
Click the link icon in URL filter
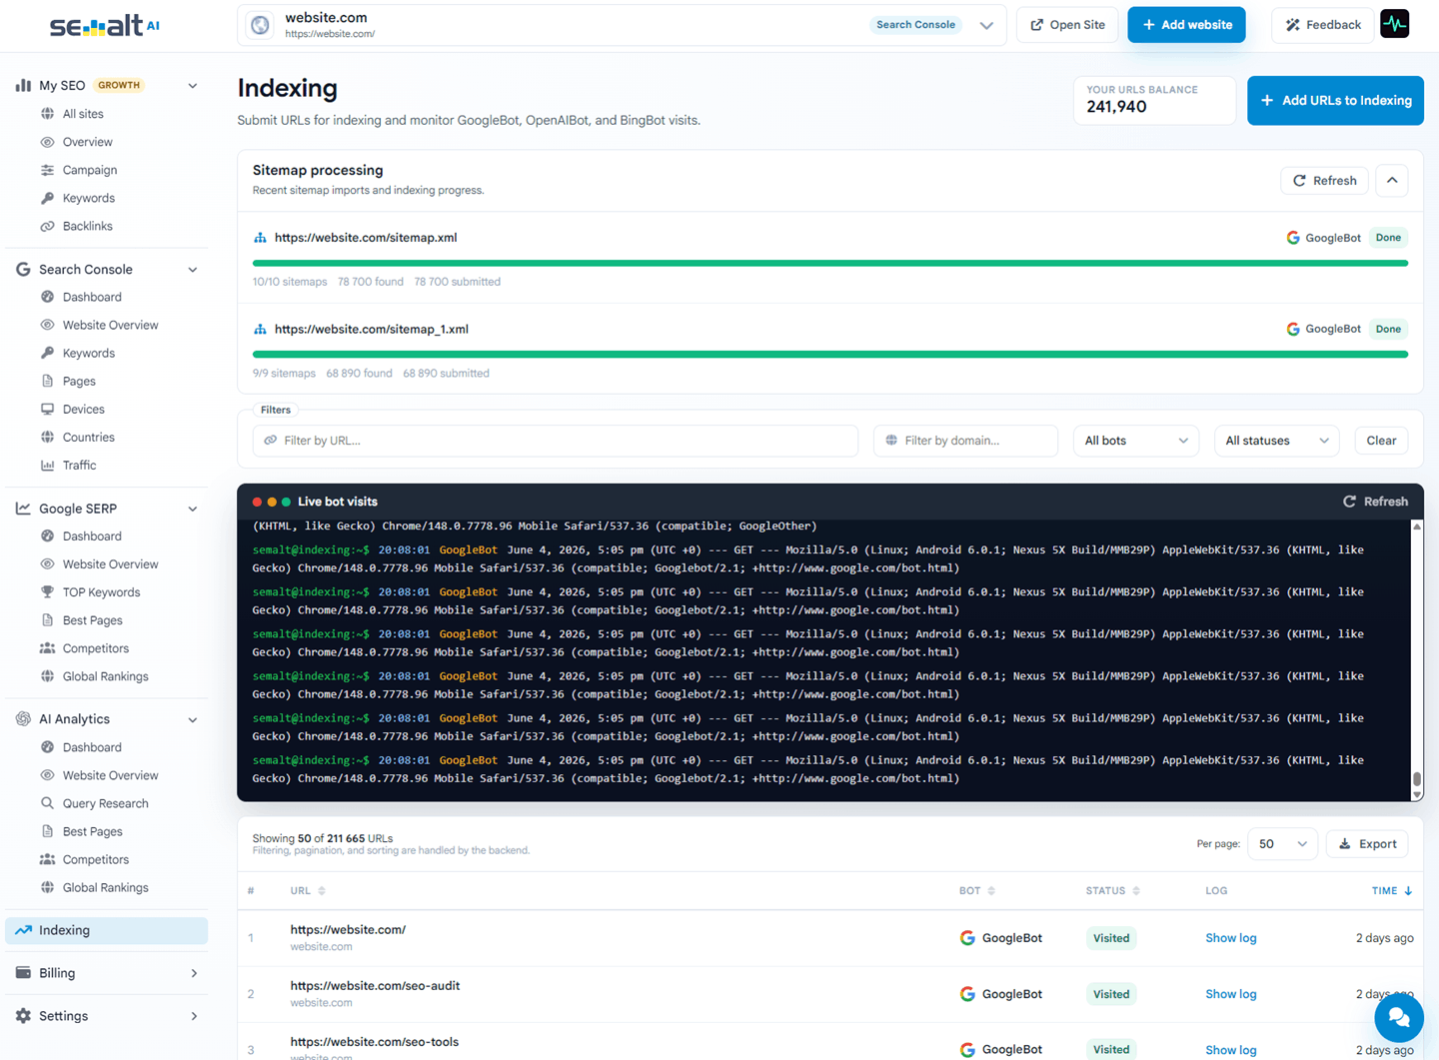click(270, 441)
